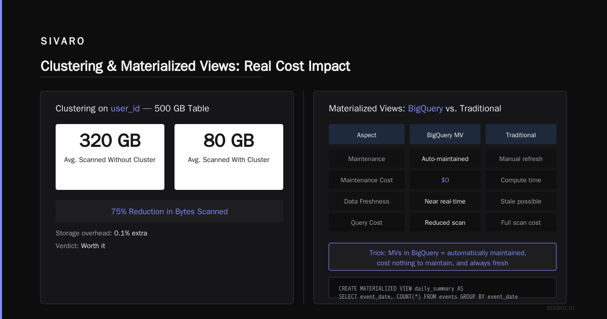Click the "Aspect" column header
Viewport: 607px width, 319px height.
click(x=367, y=135)
